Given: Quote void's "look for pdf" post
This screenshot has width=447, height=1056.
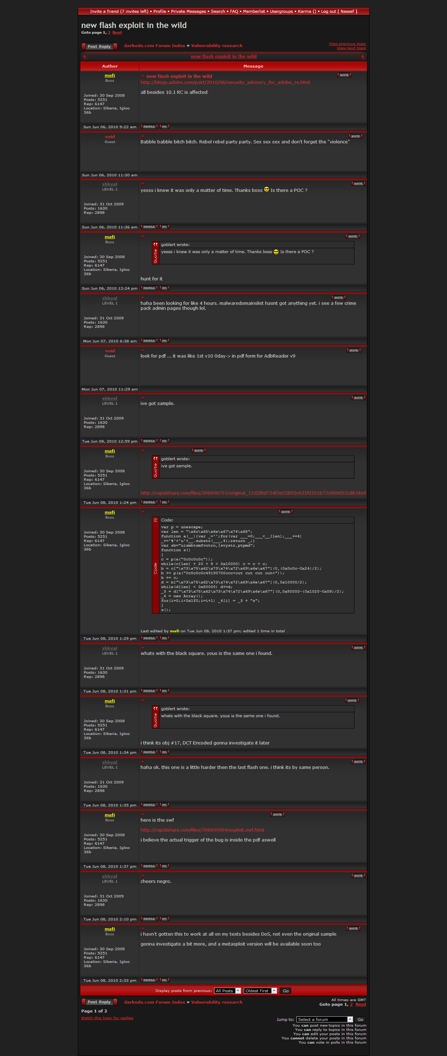Looking at the screenshot, I should (353, 350).
